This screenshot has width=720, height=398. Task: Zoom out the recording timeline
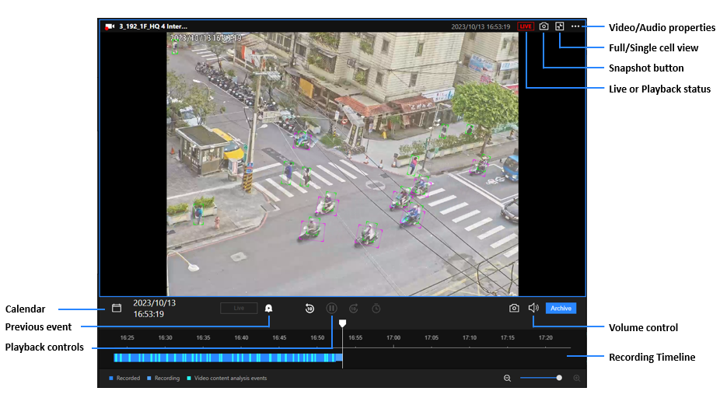tap(507, 378)
